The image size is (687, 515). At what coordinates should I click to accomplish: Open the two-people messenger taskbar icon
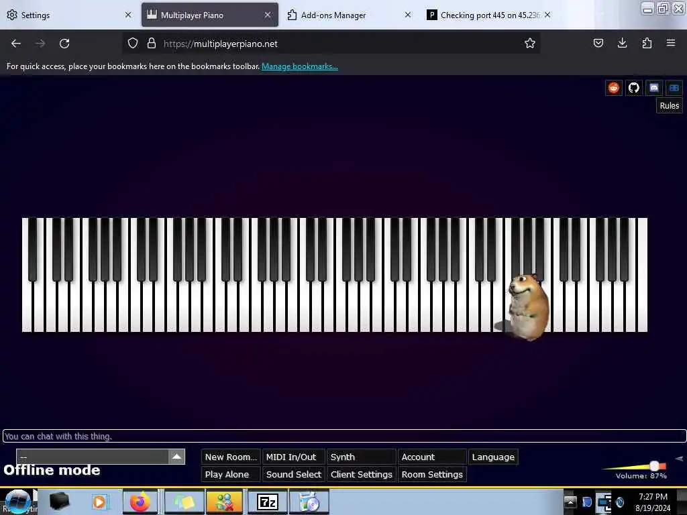pos(224,502)
